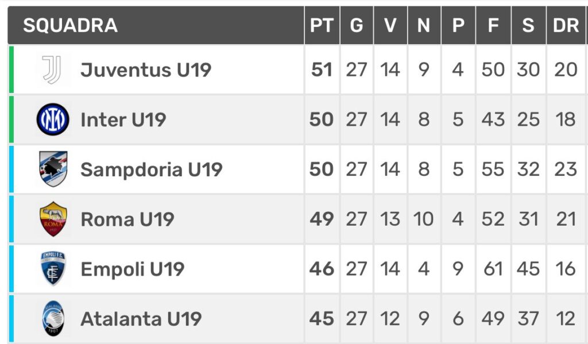Select the Atalanta U19 team name

click(x=141, y=319)
